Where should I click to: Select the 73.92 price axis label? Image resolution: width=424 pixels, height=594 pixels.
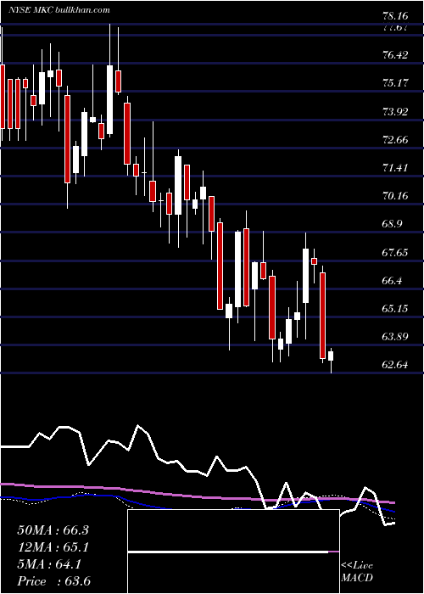tap(395, 112)
